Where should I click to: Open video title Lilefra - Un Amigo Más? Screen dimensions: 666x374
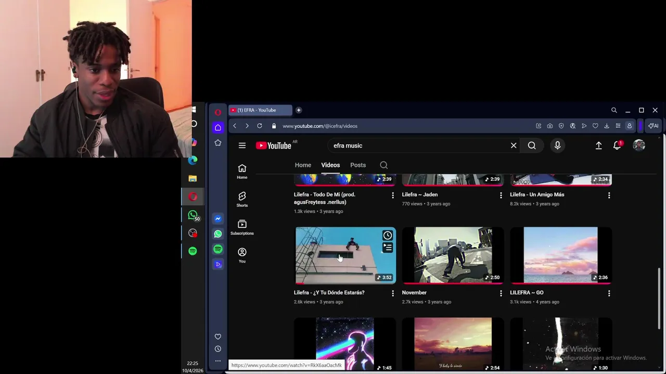tap(537, 194)
